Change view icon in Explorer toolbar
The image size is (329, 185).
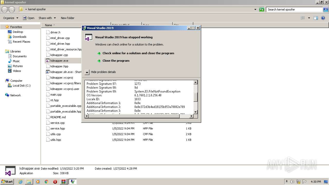(303, 18)
